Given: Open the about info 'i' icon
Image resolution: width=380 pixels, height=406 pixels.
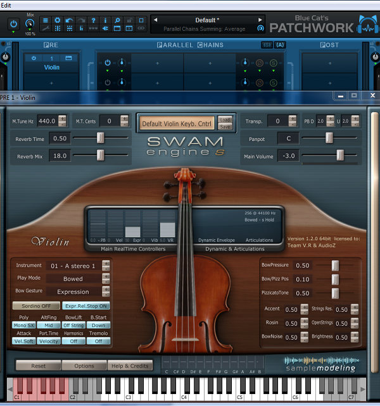Looking at the screenshot, I should [x=105, y=20].
